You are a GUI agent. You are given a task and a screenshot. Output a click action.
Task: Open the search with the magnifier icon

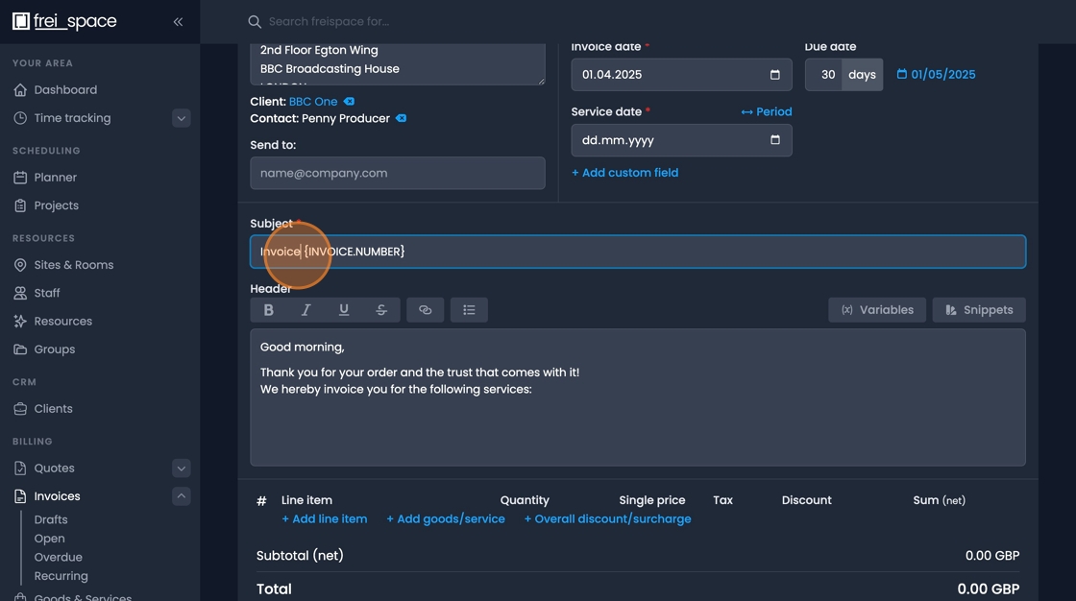254,20
